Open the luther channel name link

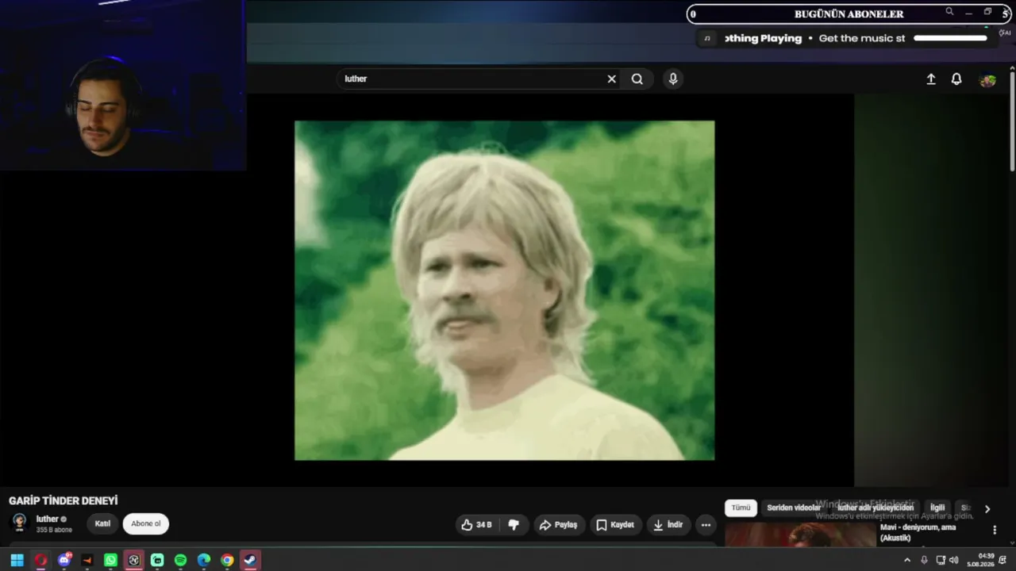pos(48,519)
